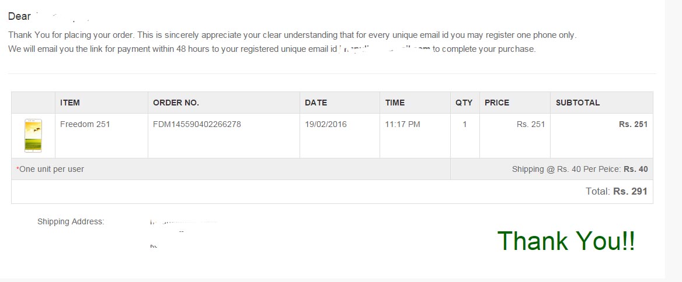Click the shipping charge Rs. 40

[635, 169]
